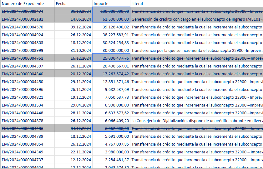Select cell EM/2024/000003474
This screenshot has height=169, width=263.
[27, 11]
